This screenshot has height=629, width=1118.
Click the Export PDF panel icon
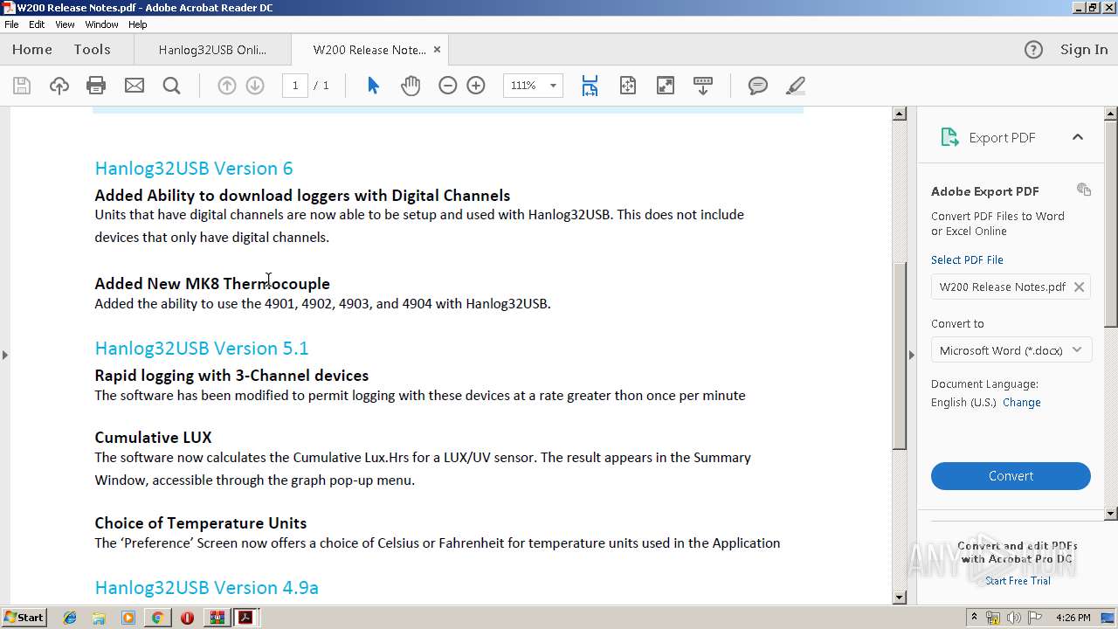pos(949,137)
